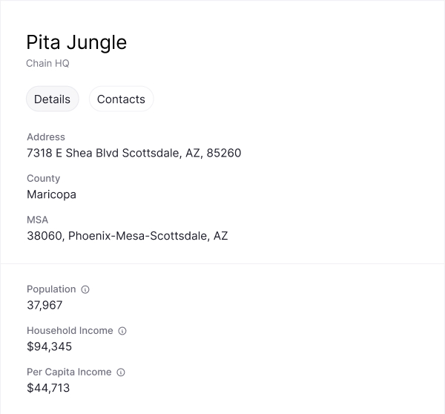The image size is (445, 414).
Task: Click the Address field label
Action: tap(46, 137)
